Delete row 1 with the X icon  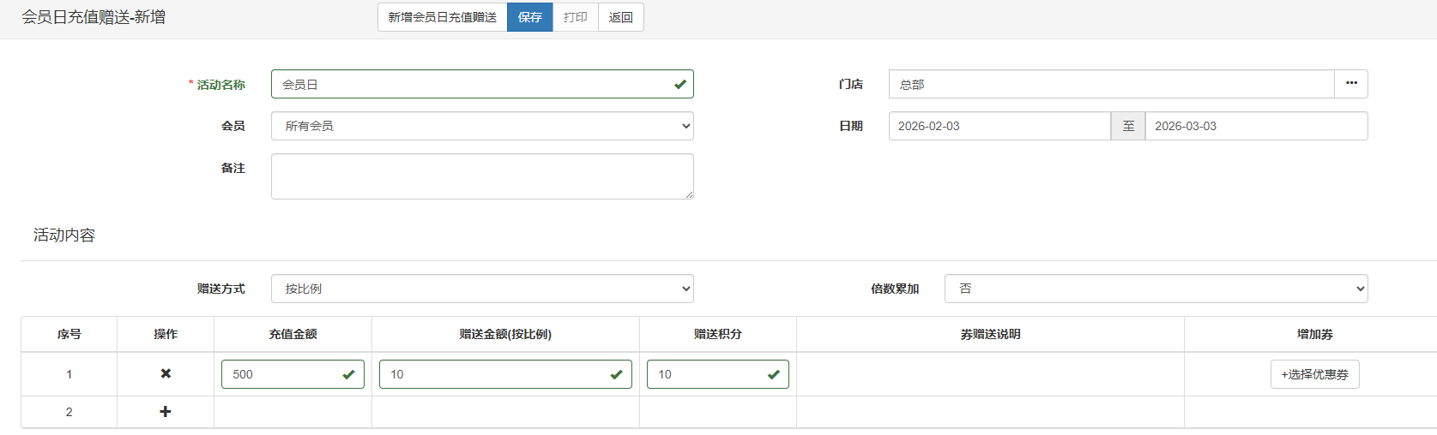166,373
